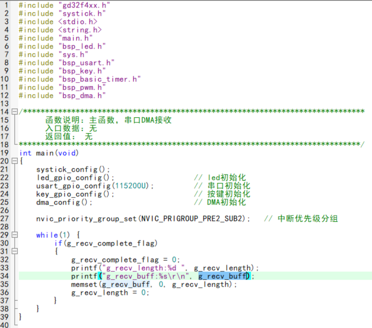The image size is (372, 328).
Task: Click the memset call on line 35
Action: (x=84, y=284)
